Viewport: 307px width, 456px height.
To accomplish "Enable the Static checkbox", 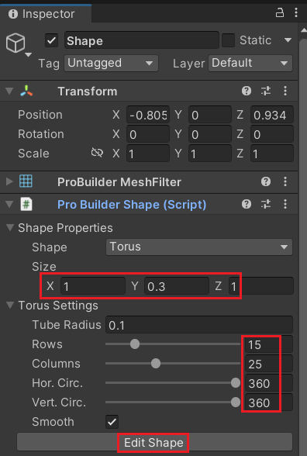I will pyautogui.click(x=228, y=40).
